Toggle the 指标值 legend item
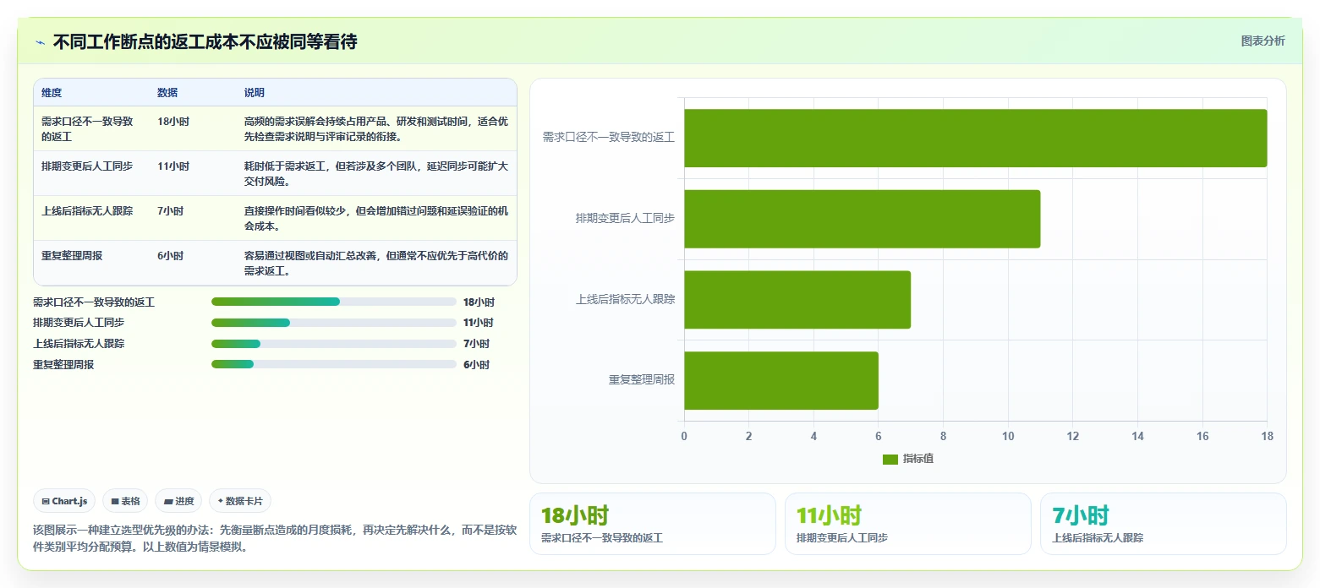 pos(908,459)
